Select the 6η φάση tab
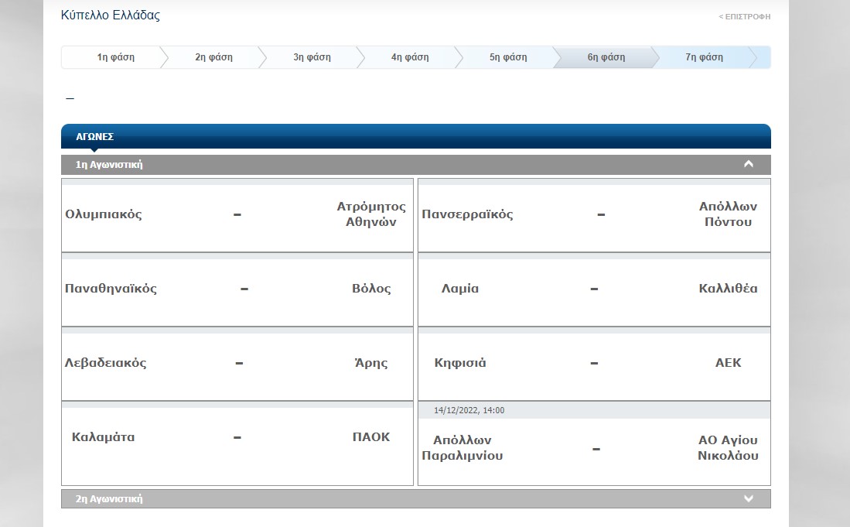The height and width of the screenshot is (527, 850). [606, 57]
